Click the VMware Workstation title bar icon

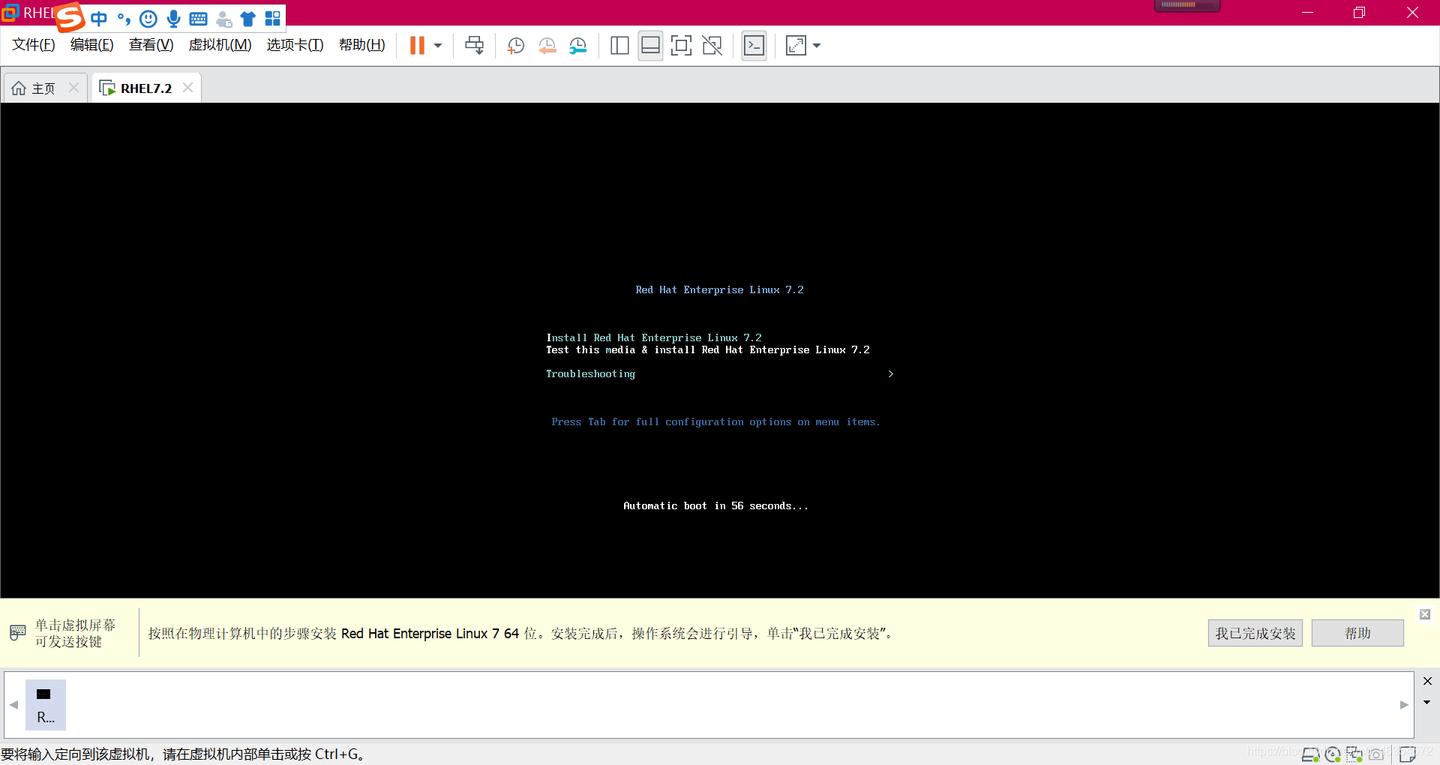click(x=10, y=13)
